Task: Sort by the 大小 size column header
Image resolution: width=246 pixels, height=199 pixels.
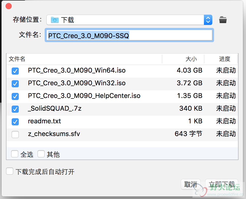Action: point(191,59)
